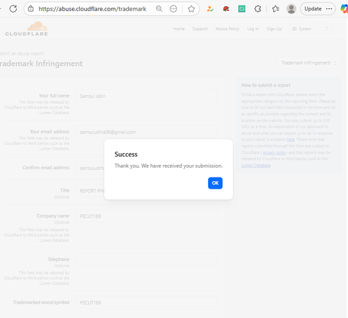Viewport: 348px width, 318px height.
Task: Click Log In in site navigation
Action: tap(253, 29)
